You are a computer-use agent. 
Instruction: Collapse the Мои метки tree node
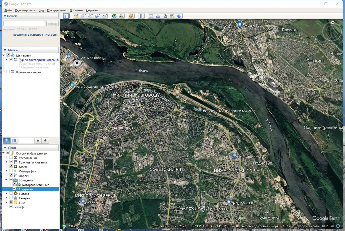pos(3,55)
